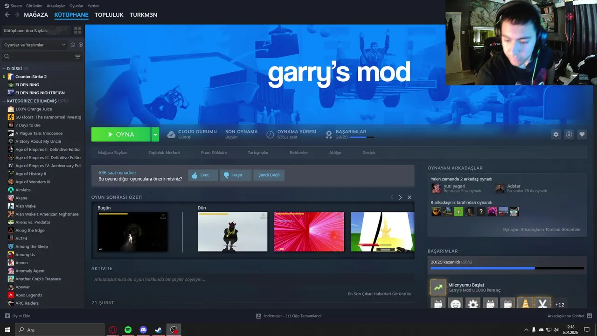Click Oynayan Arkadaşların Tümünü Görüntüle link

click(541, 230)
